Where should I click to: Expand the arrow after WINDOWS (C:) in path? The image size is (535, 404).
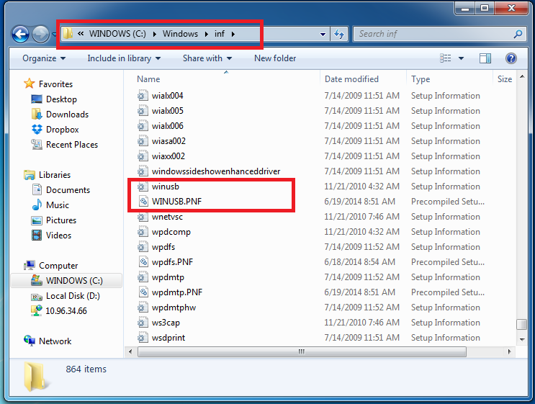click(155, 34)
